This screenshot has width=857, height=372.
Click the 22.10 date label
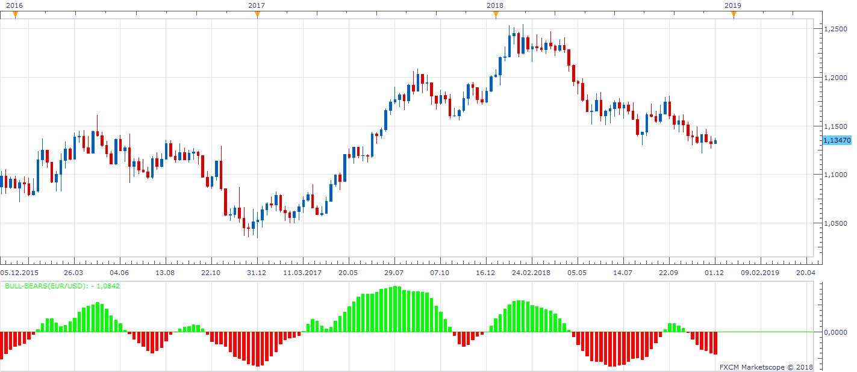[211, 273]
